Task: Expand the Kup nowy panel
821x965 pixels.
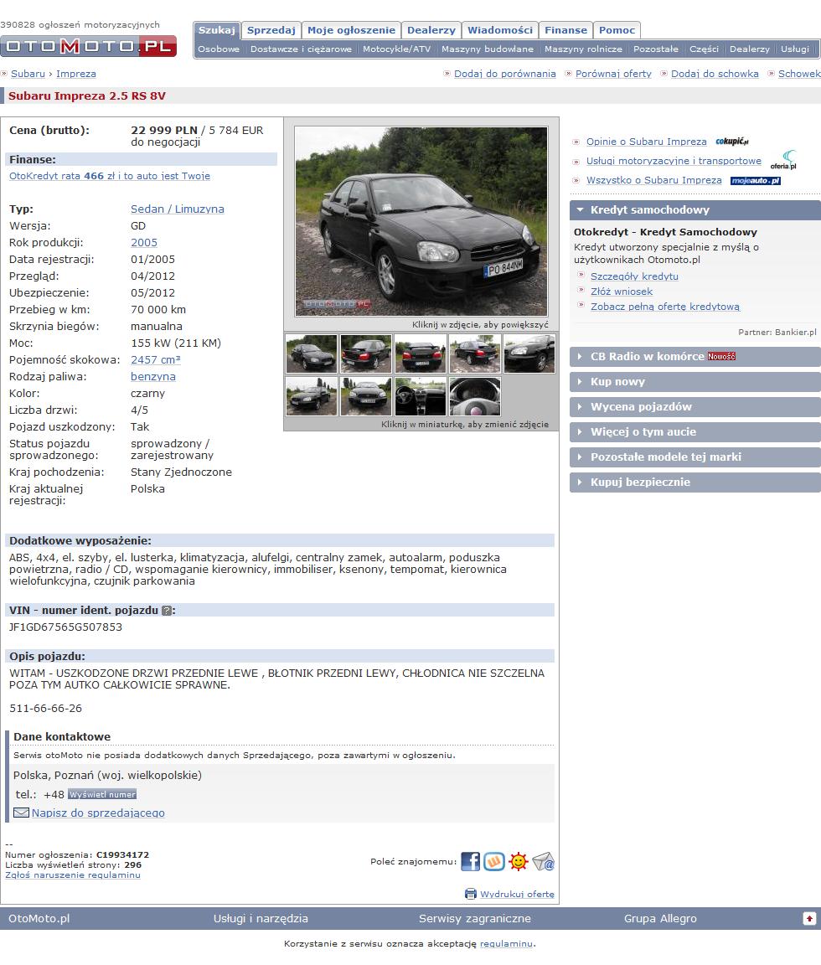Action: (695, 382)
